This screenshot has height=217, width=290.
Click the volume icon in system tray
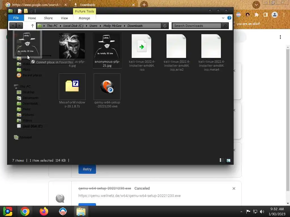(x=262, y=211)
